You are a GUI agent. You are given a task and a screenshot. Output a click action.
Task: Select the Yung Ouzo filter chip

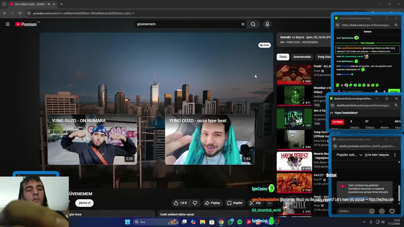(324, 57)
